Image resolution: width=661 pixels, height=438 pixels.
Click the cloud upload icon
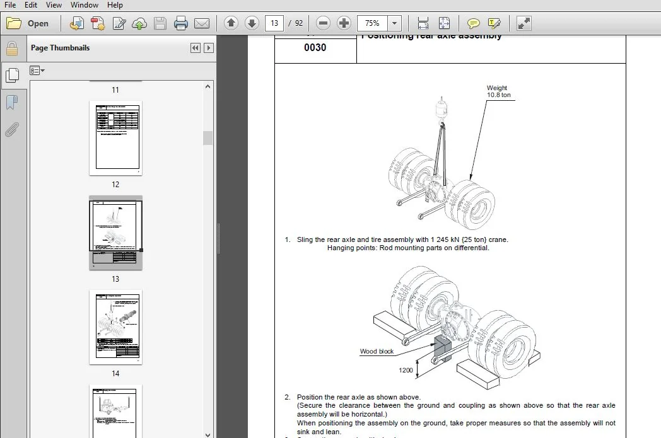click(139, 23)
